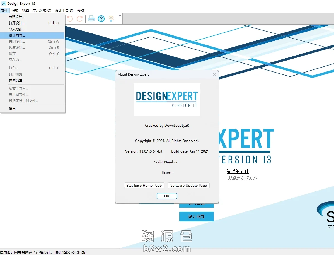Click the Stat-Ease Home Page button
This screenshot has height=255, width=334.
pos(144,186)
